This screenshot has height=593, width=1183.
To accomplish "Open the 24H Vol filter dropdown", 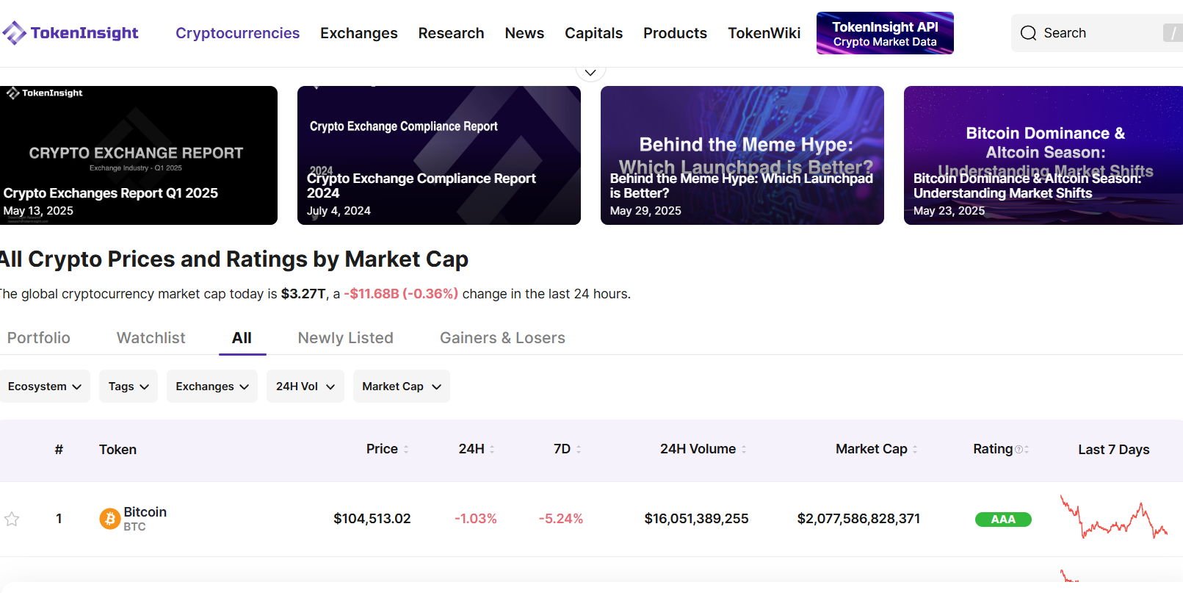I will (x=305, y=387).
